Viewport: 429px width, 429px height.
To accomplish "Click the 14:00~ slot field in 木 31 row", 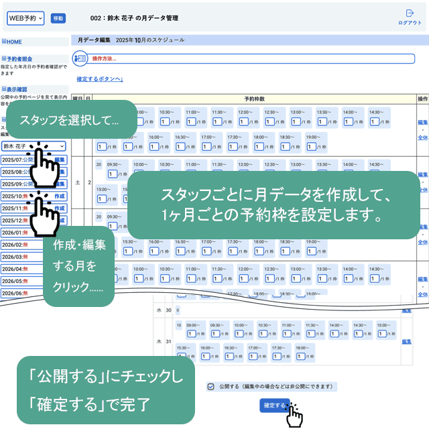I will (334, 334).
